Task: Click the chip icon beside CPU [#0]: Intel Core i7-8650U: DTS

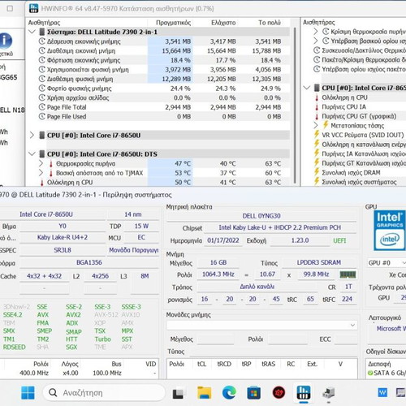Action: pyautogui.click(x=42, y=154)
